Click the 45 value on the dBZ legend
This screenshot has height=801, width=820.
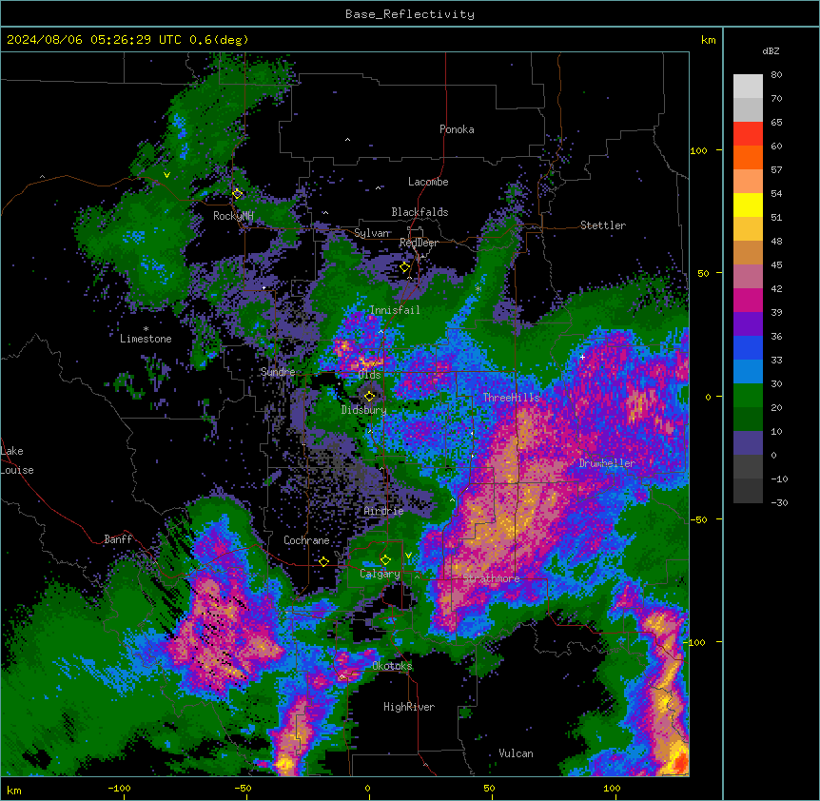[776, 265]
